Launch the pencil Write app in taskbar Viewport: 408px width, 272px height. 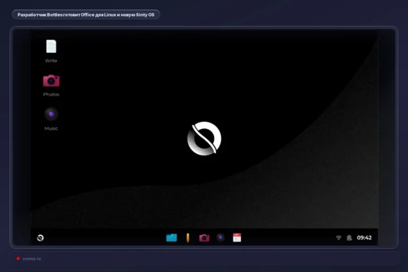click(188, 237)
